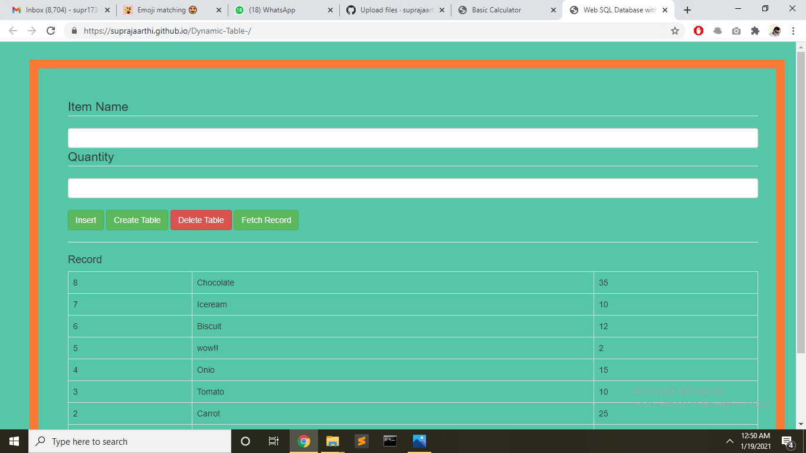Close the Upload files GitHub tab
Image resolution: width=806 pixels, height=453 pixels.
pos(442,10)
